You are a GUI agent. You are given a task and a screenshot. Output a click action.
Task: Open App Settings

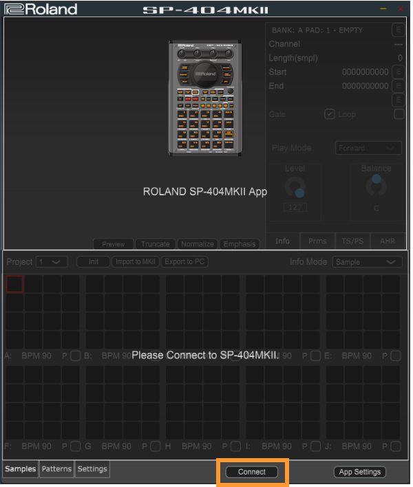tap(359, 472)
